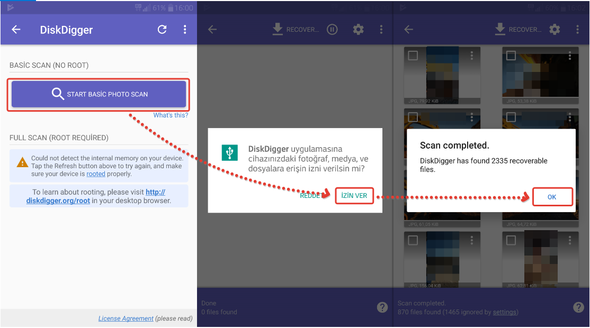Check the box on the 79.92 KiB JPG thumbnail
Viewport: 590px width, 328px height.
click(x=413, y=56)
